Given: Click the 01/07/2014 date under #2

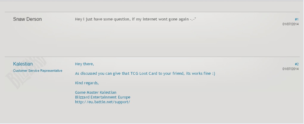Looking at the screenshot, I should (290, 69).
